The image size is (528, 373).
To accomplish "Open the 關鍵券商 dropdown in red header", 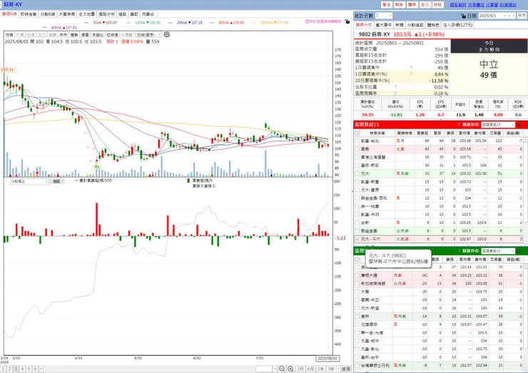I will [x=512, y=125].
